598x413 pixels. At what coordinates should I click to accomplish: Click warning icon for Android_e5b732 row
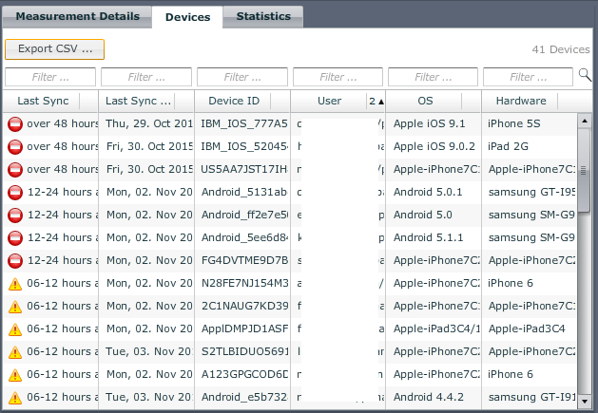pos(15,398)
